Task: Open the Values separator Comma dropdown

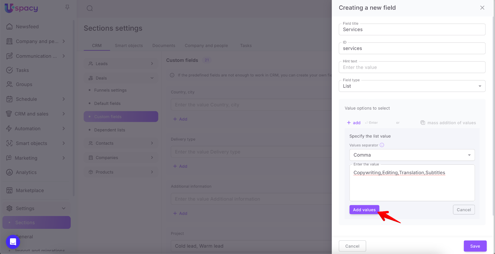Action: 412,155
